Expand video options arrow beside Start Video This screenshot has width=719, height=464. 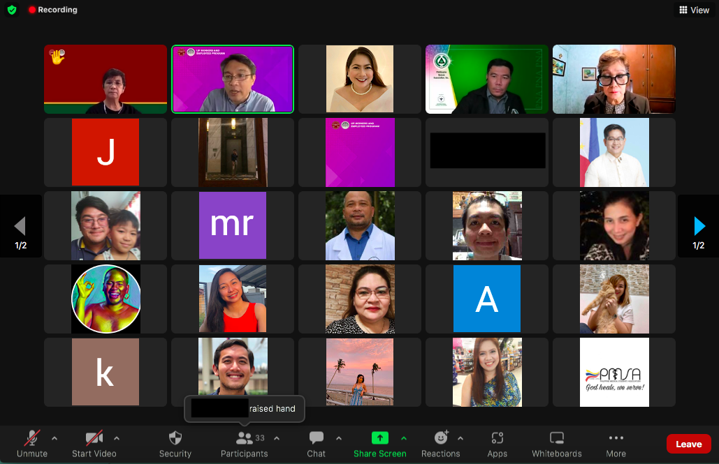[x=116, y=438]
